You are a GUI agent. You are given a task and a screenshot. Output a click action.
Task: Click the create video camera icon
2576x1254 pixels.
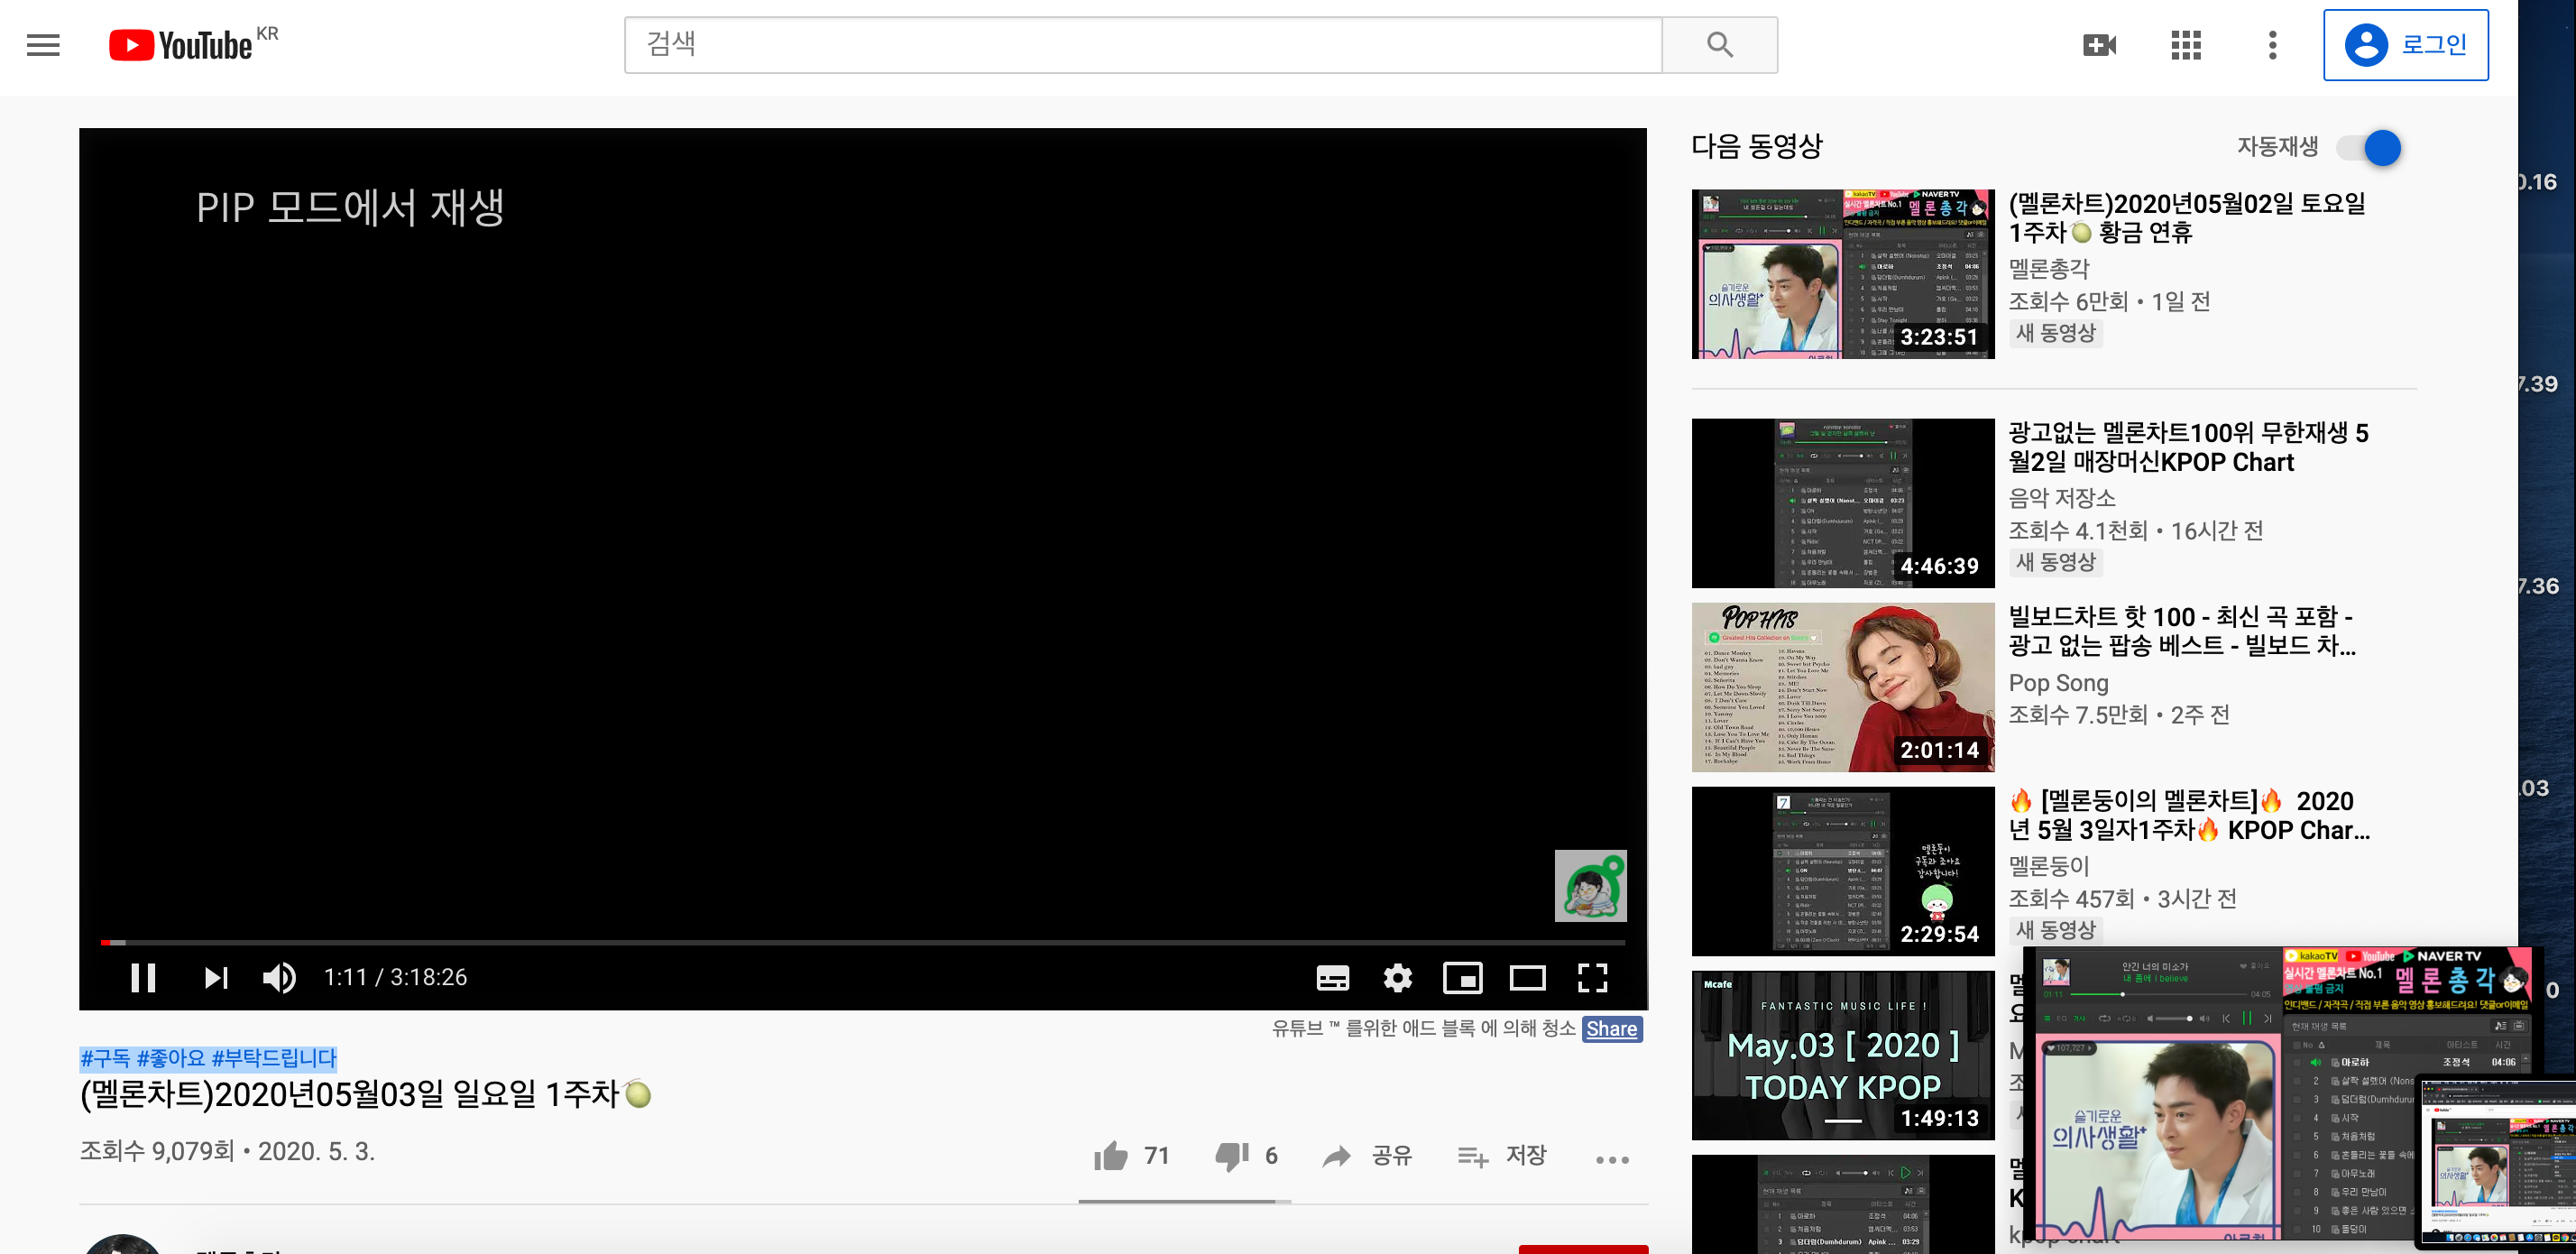tap(2099, 45)
